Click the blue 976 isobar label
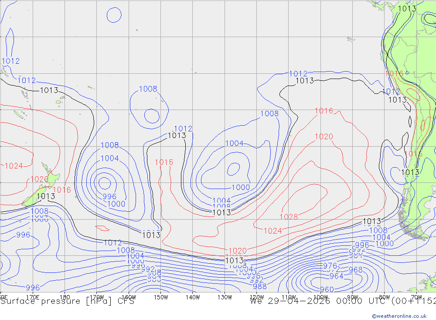 pyautogui.click(x=330, y=266)
